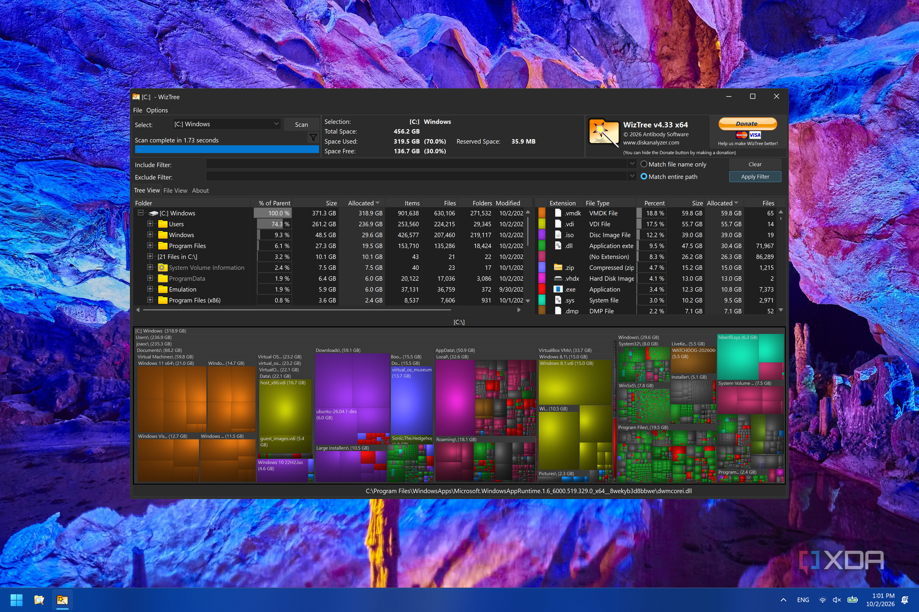Open the drive Select dropdown
919x612 pixels.
[226, 124]
